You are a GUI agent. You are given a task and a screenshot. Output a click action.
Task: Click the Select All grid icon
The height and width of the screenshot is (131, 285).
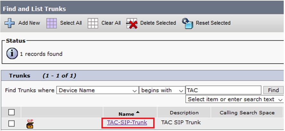(51, 23)
